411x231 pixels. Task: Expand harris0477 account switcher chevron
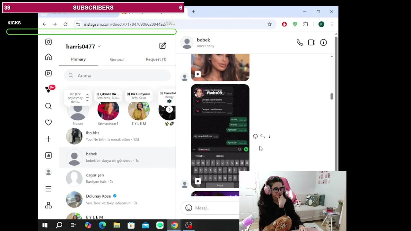click(x=99, y=47)
